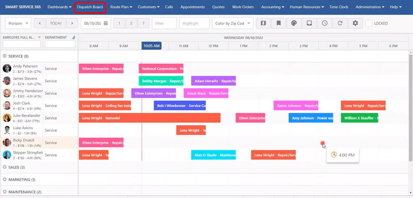Click the inbox tray icon
Screen dimensions: 413x198
click(x=309, y=23)
